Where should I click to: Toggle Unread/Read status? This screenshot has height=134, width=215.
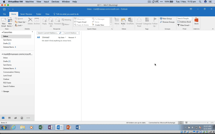139,22
